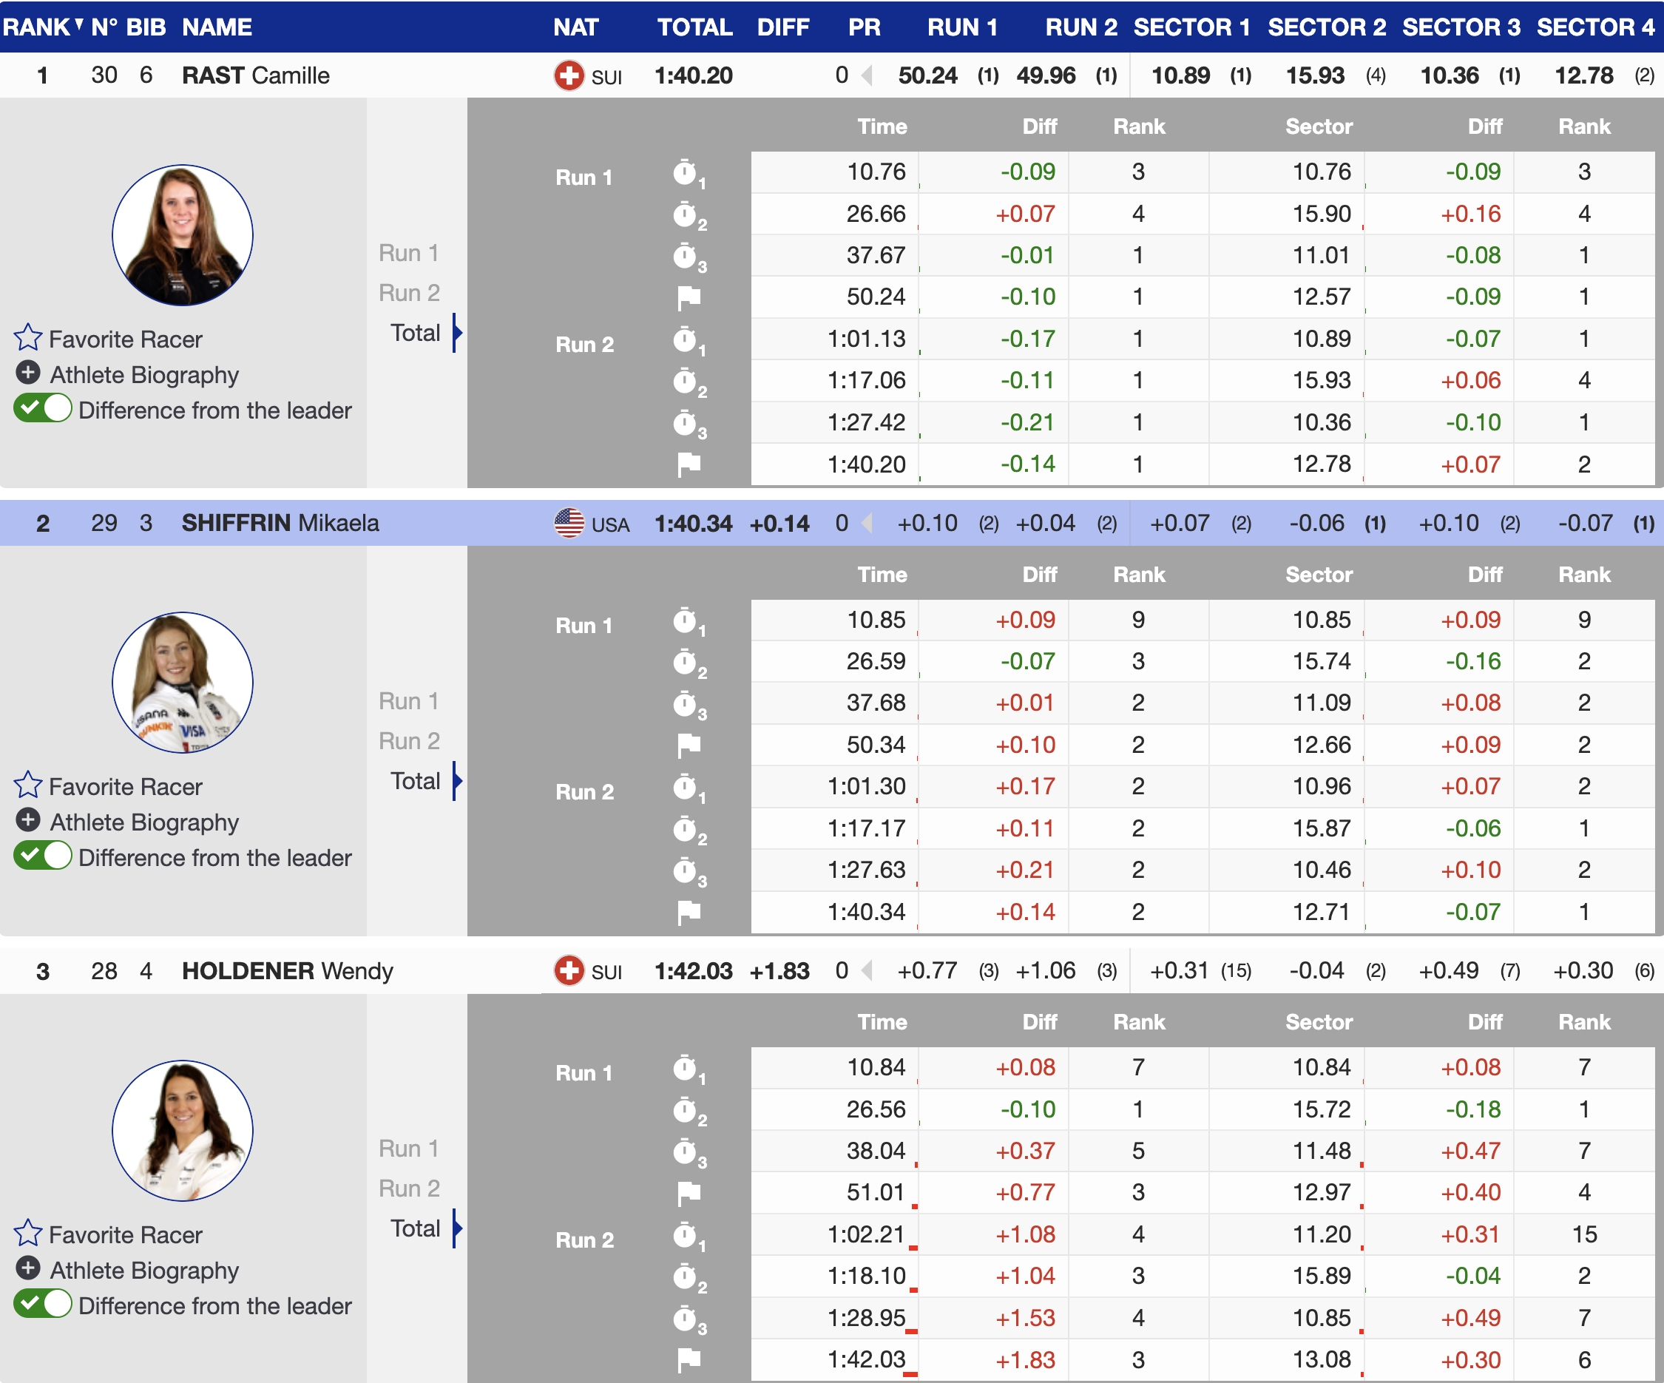
Task: Switch to Run 2 tab for Shiffrin
Action: click(408, 741)
